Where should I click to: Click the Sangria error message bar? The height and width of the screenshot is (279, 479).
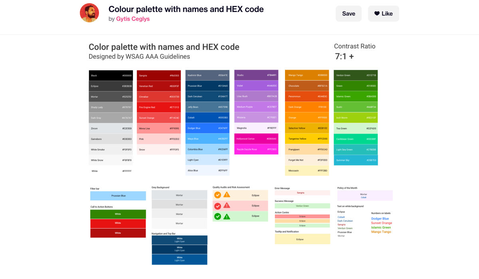point(302,193)
